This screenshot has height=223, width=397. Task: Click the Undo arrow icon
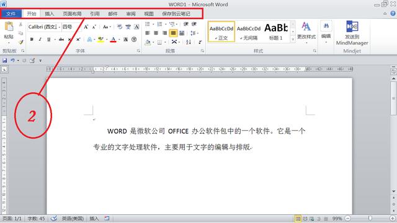[x=12, y=61]
